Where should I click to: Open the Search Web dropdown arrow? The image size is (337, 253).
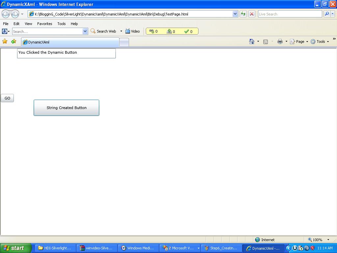coord(121,31)
